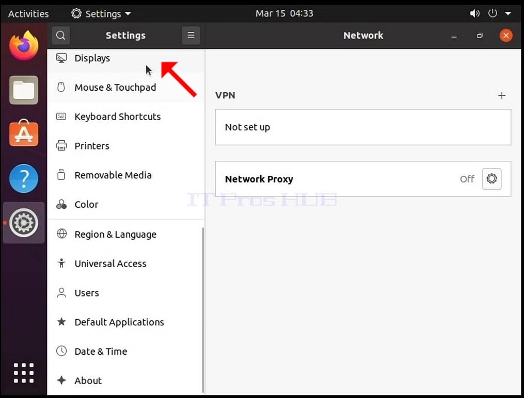The height and width of the screenshot is (398, 524).
Task: Select Keyboard Shortcuts in the sidebar
Action: click(x=126, y=117)
